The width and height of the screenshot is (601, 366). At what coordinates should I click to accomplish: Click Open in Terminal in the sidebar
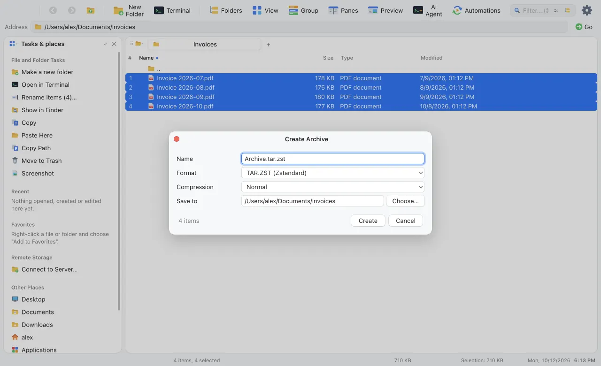coord(40,84)
